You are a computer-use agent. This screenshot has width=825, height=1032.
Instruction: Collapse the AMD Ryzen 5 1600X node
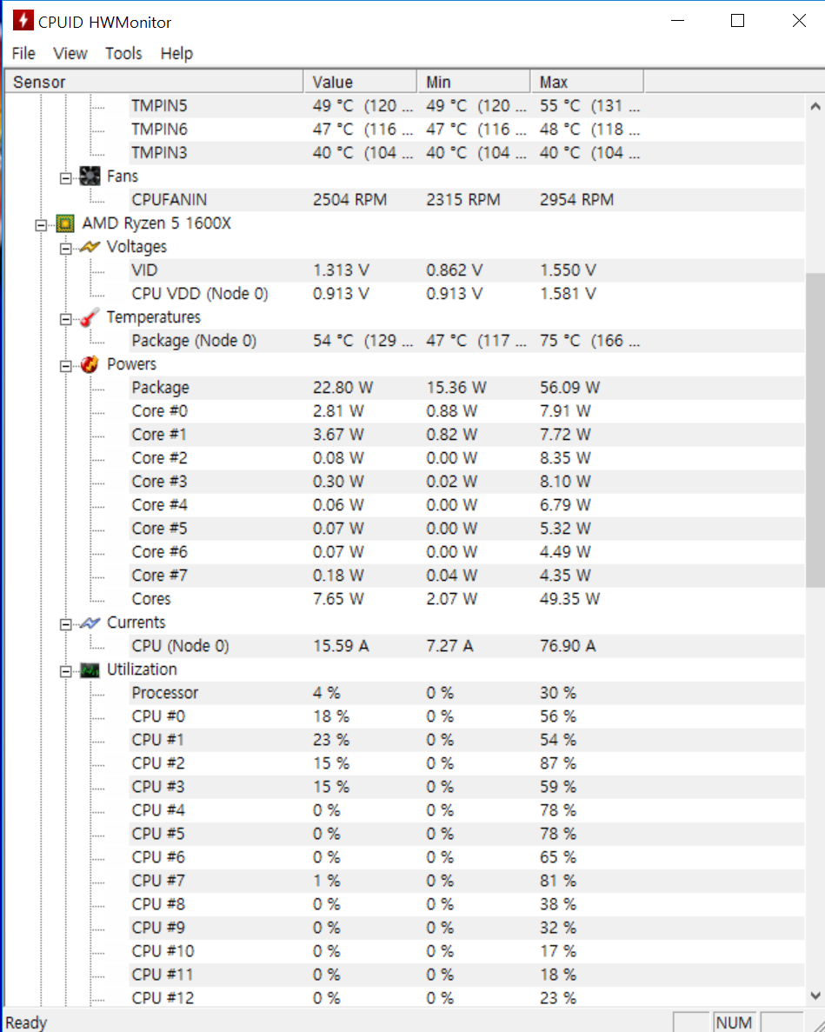41,224
